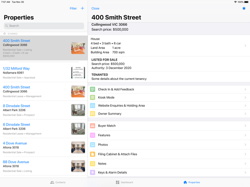
Task: Open Filing Cabinet & Attach Files chevron
Action: [x=245, y=154]
